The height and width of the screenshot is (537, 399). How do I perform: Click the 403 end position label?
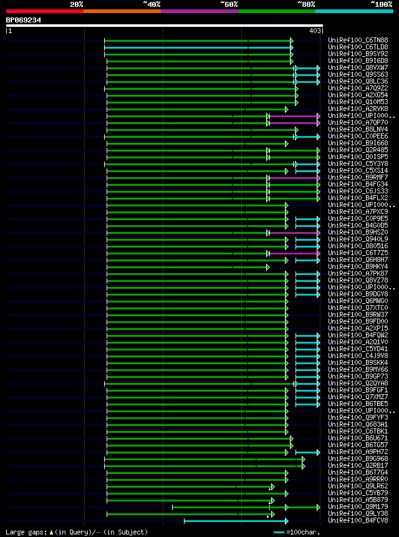tap(315, 31)
